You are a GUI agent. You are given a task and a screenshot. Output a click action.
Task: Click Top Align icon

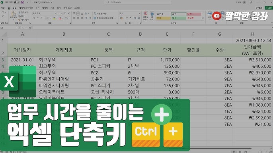tap(74, 13)
